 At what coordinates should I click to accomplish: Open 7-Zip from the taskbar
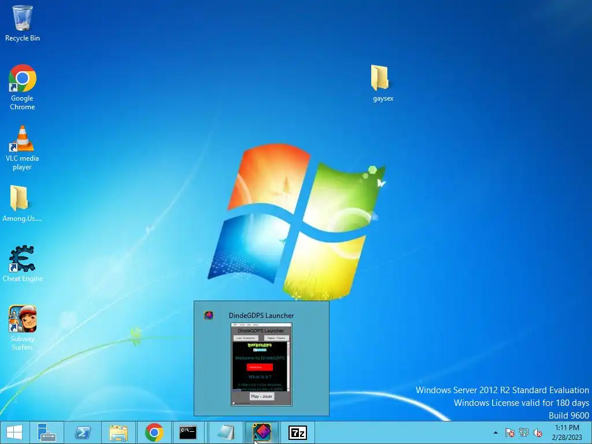(x=298, y=432)
